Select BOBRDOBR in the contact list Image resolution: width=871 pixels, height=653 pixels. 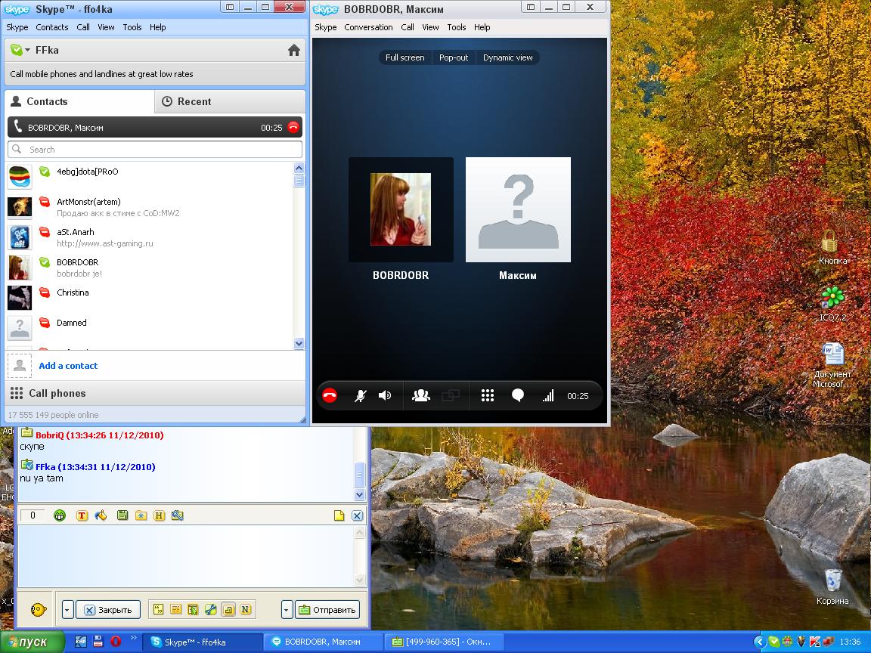[149, 268]
